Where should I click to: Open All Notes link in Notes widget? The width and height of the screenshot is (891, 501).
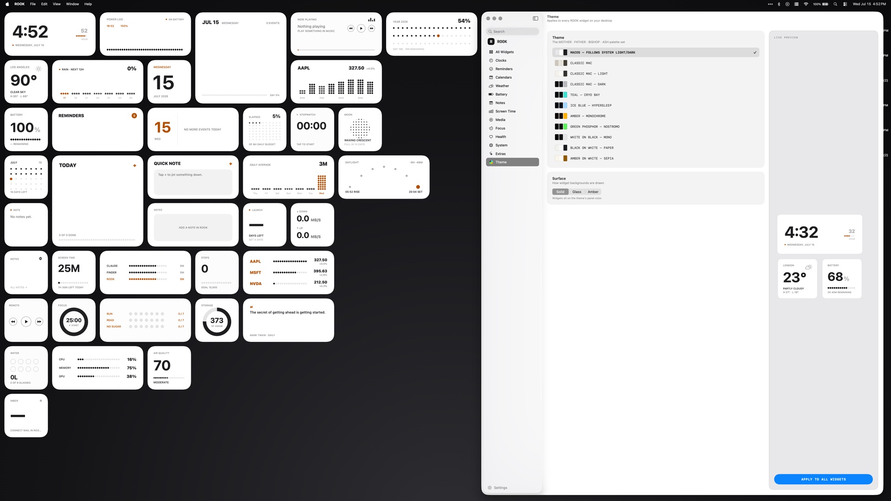[19, 288]
